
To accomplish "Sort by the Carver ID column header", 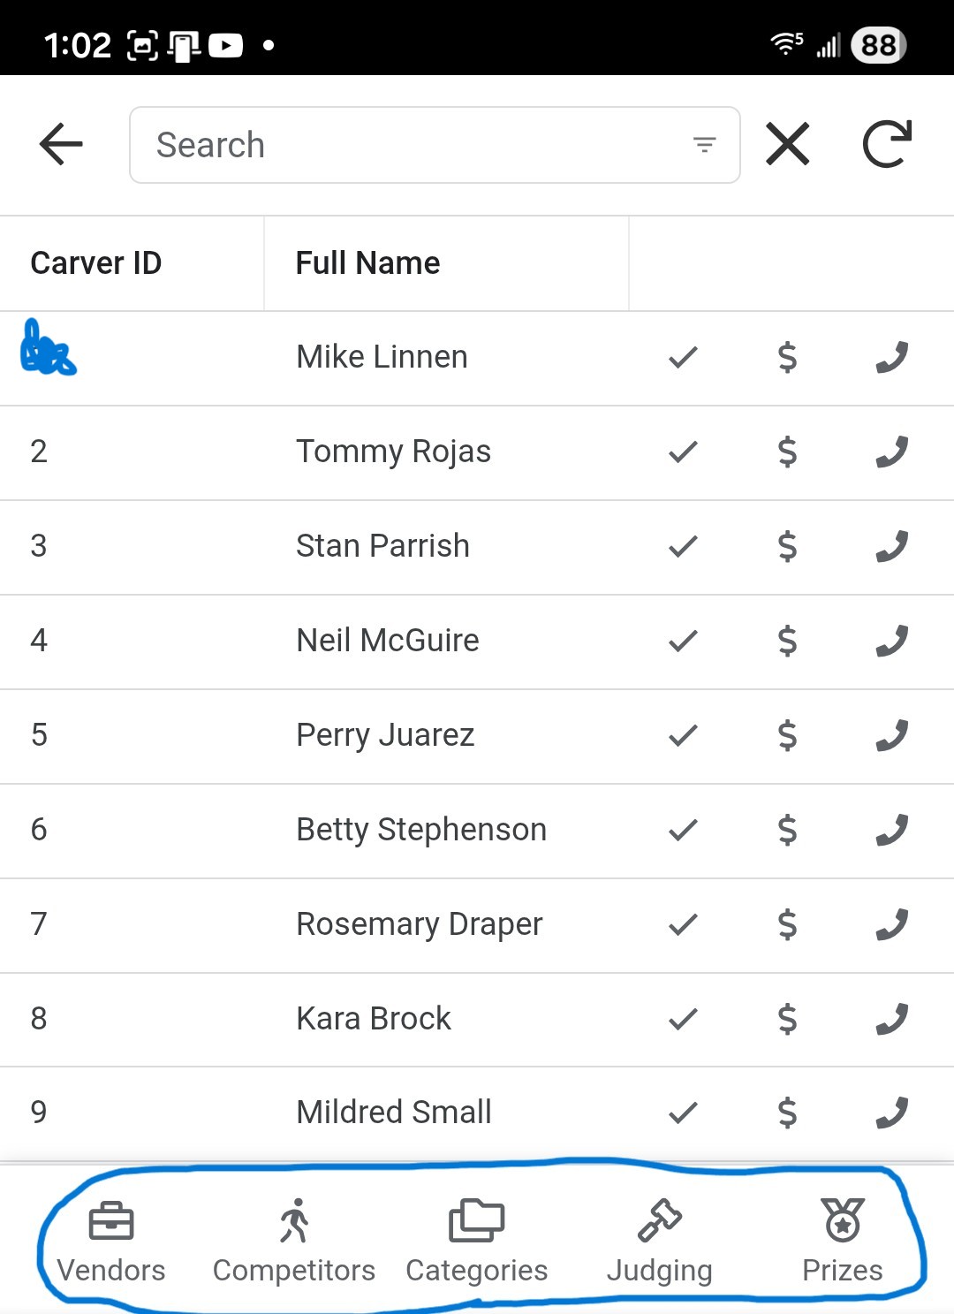I will click(x=96, y=263).
